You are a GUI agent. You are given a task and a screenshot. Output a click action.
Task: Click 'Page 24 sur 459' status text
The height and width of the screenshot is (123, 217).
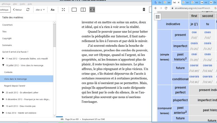coord(72,119)
